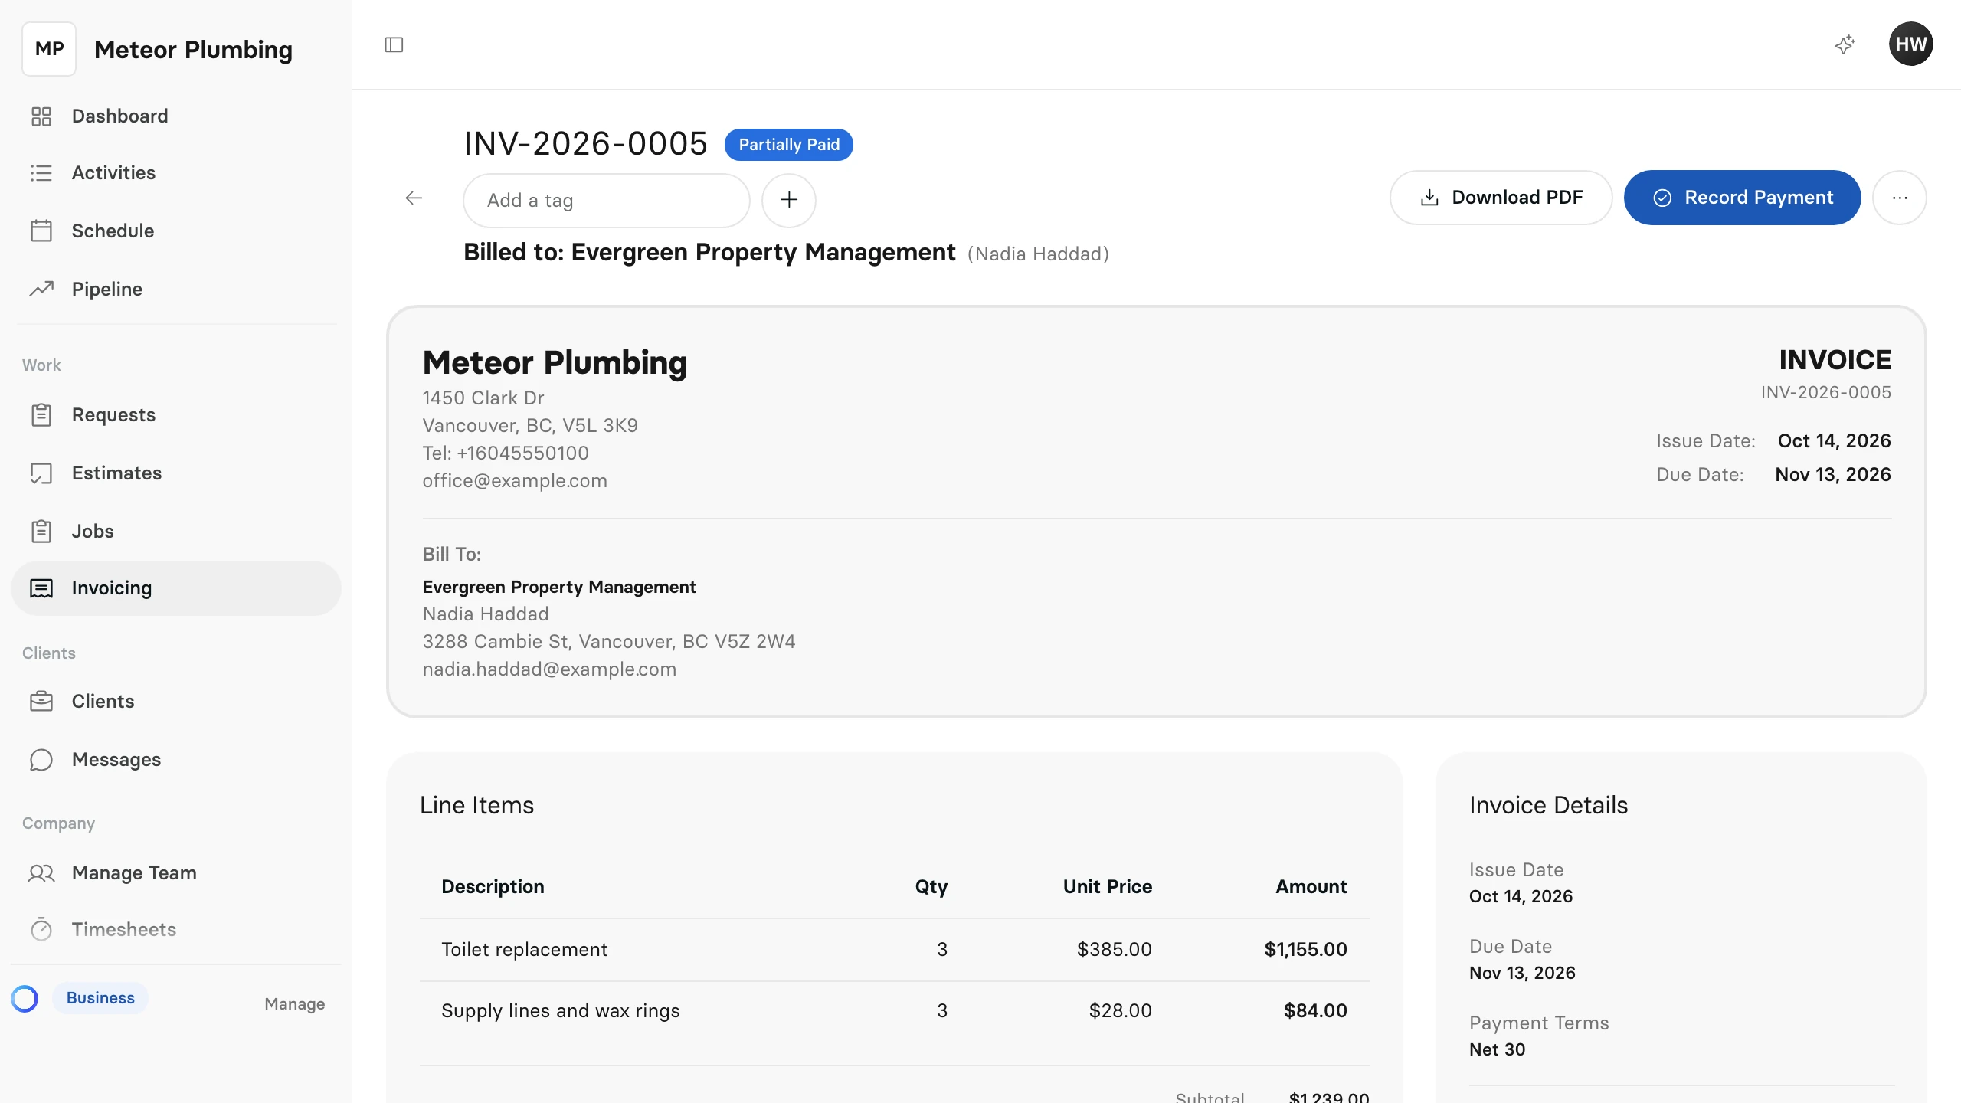Screen dimensions: 1961x1103
Task: Click the Billed to Evergreen Property Management heading
Action: tap(709, 252)
